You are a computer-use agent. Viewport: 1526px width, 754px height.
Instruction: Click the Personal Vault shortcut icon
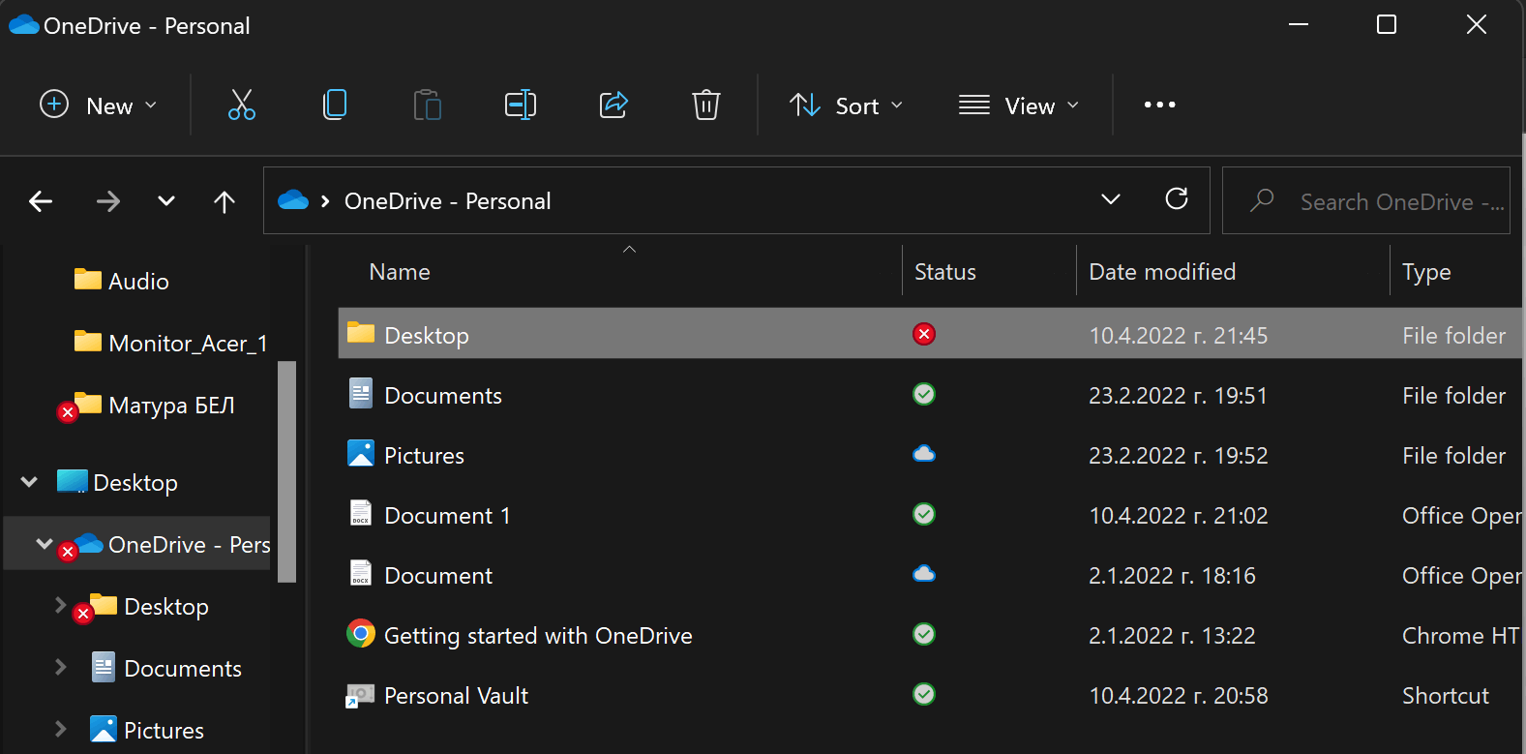pyautogui.click(x=360, y=695)
